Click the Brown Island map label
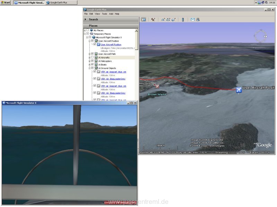277x207 pixels. (157, 94)
